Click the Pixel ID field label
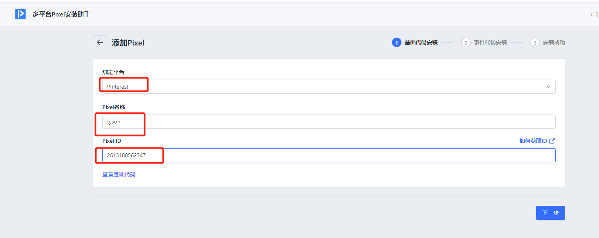This screenshot has width=599, height=238. pos(112,141)
